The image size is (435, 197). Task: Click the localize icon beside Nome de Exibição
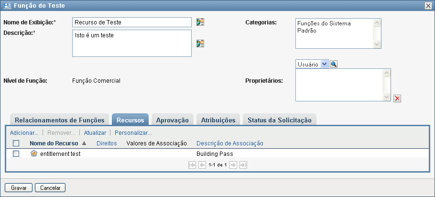pos(200,22)
